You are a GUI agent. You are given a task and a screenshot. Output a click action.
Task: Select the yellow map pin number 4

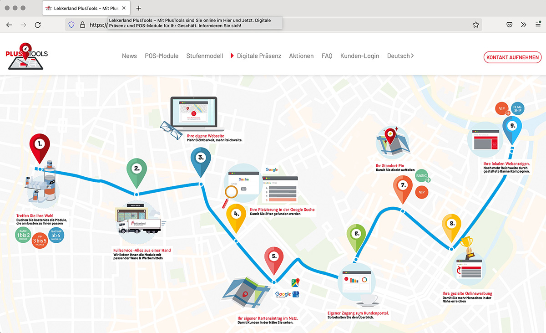[x=236, y=218]
